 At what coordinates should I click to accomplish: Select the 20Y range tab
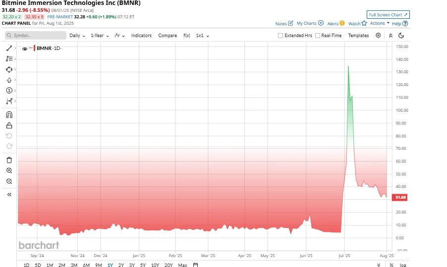(168, 265)
